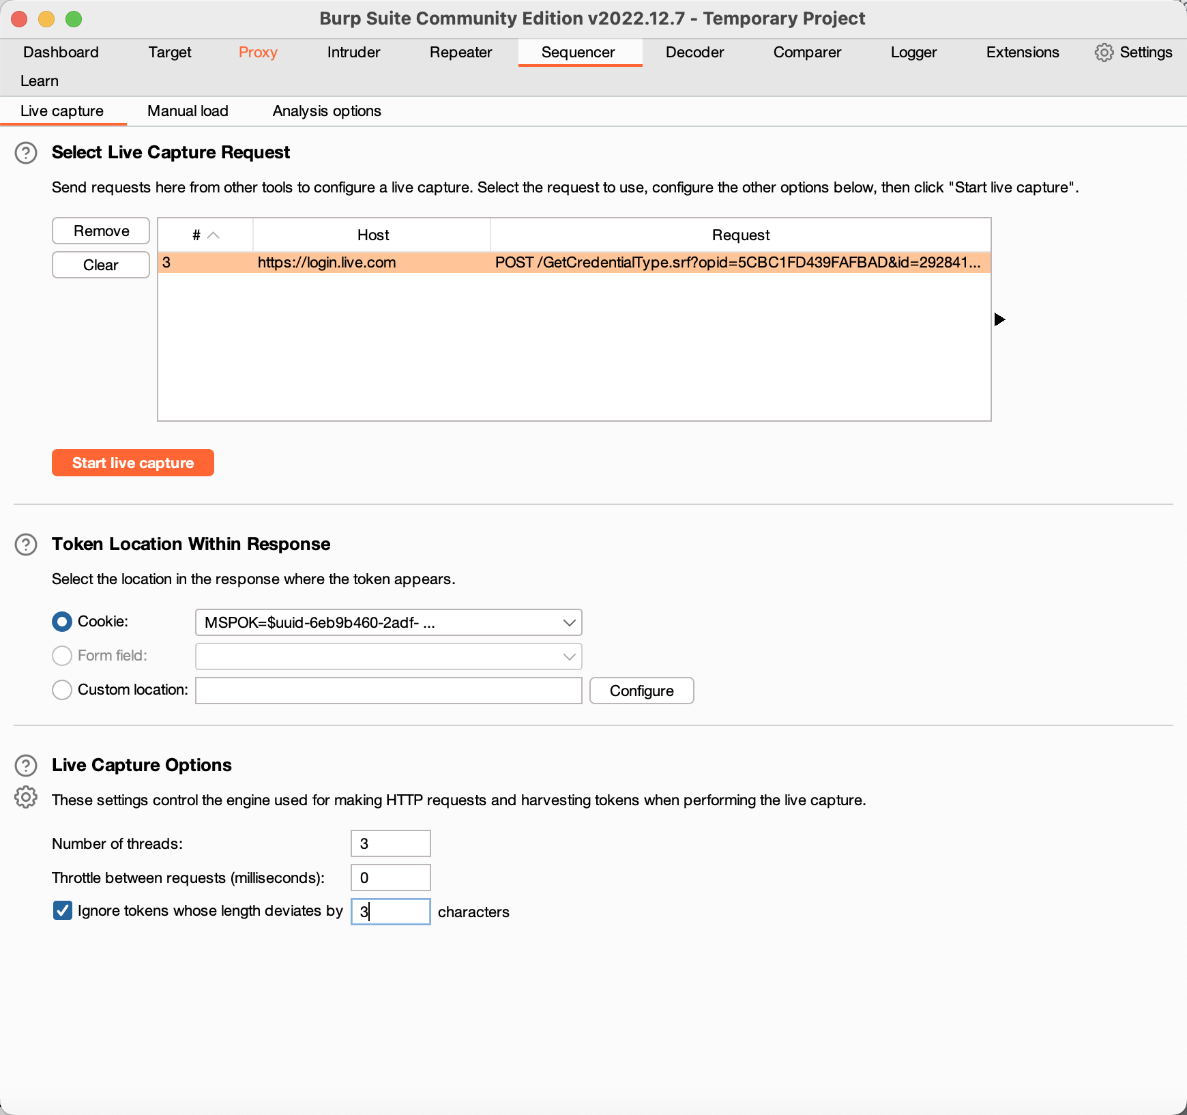Expand panel with the black arrow beside table
The height and width of the screenshot is (1115, 1187).
(x=999, y=319)
